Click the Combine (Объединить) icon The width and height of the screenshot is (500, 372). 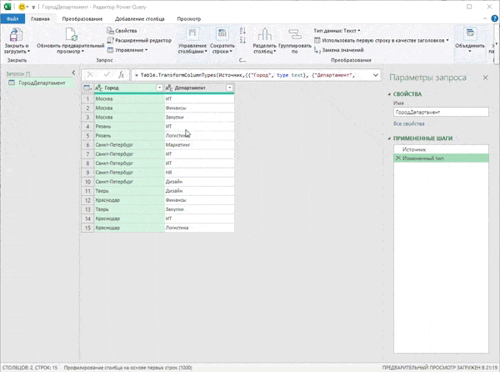pyautogui.click(x=470, y=34)
